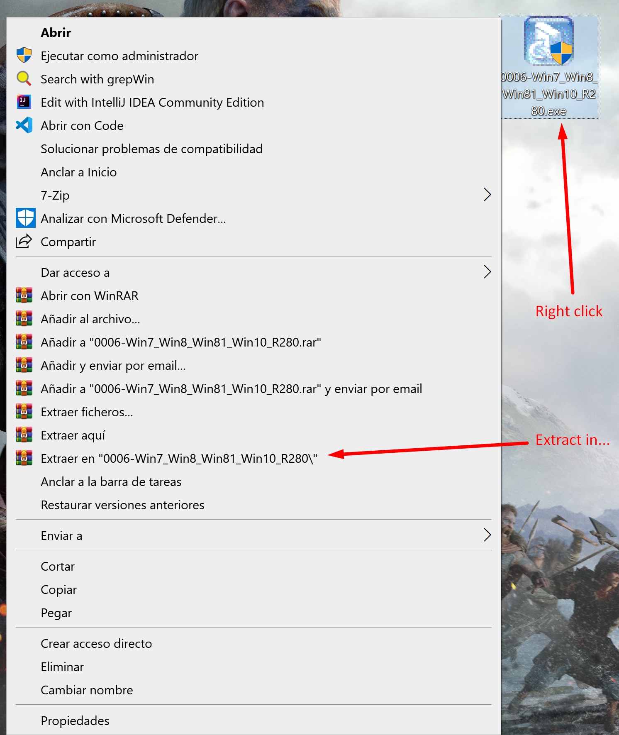Click WinRAR icon beside Abrir con WinRAR

(24, 295)
